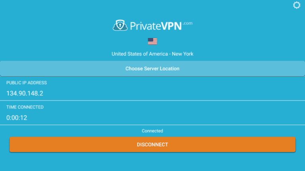Image resolution: width=305 pixels, height=171 pixels.
Task: Click the PUBLIC IP ADDRESS heading
Action: pos(27,83)
